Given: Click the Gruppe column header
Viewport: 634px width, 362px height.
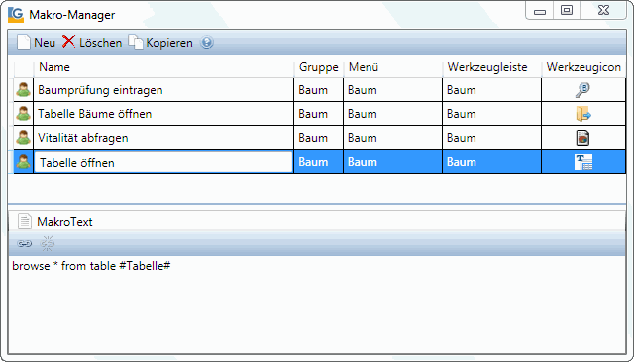Looking at the screenshot, I should coord(319,67).
